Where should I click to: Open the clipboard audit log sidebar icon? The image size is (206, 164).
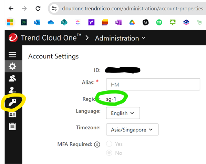tap(12, 127)
